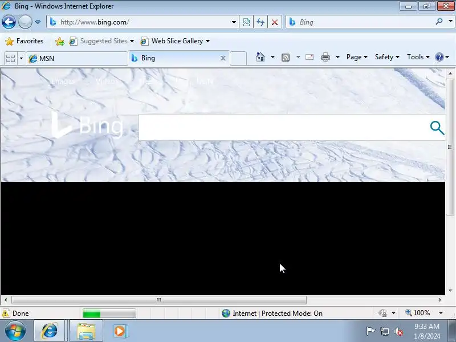This screenshot has width=456, height=342.
Task: Expand Print options dropdown arrow
Action: (x=337, y=57)
